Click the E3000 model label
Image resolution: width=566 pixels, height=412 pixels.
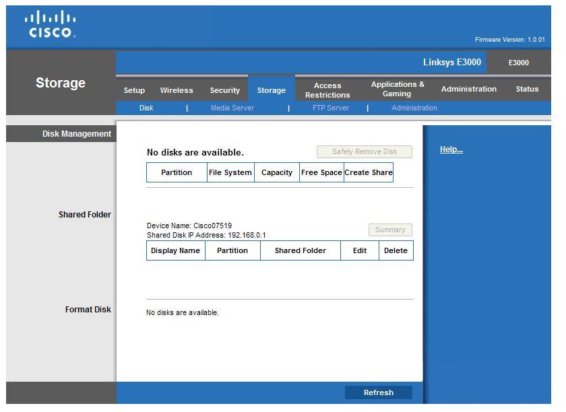pyautogui.click(x=518, y=63)
